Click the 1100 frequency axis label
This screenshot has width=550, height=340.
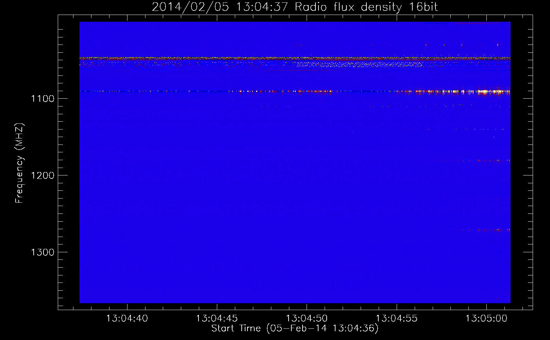pos(42,99)
